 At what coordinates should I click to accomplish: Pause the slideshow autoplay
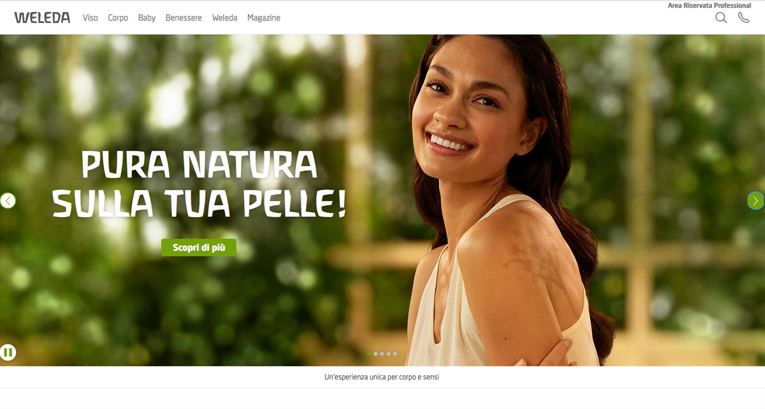point(8,352)
